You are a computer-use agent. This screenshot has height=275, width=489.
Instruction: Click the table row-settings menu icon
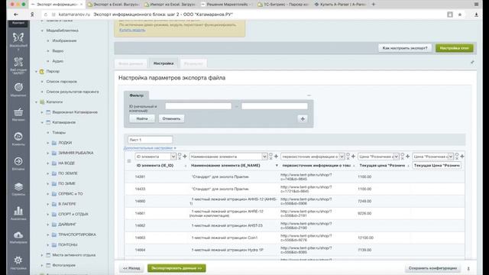[129, 161]
